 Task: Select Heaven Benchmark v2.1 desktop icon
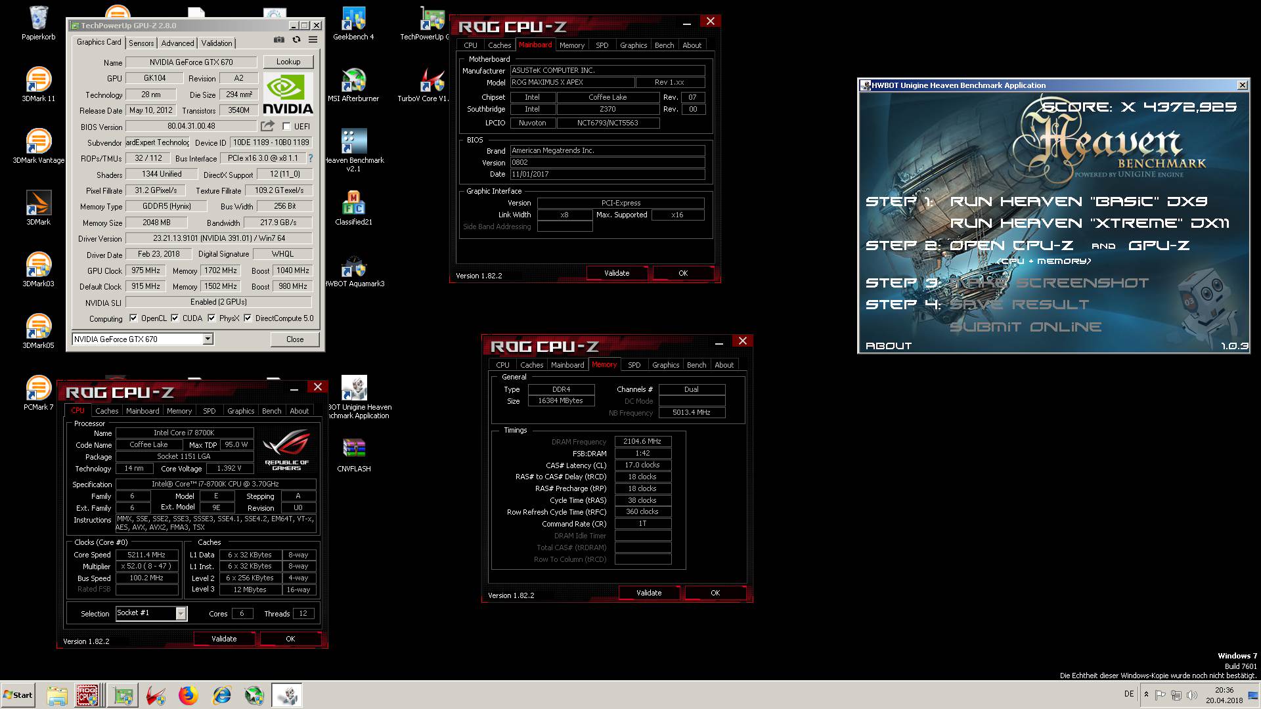coord(353,150)
